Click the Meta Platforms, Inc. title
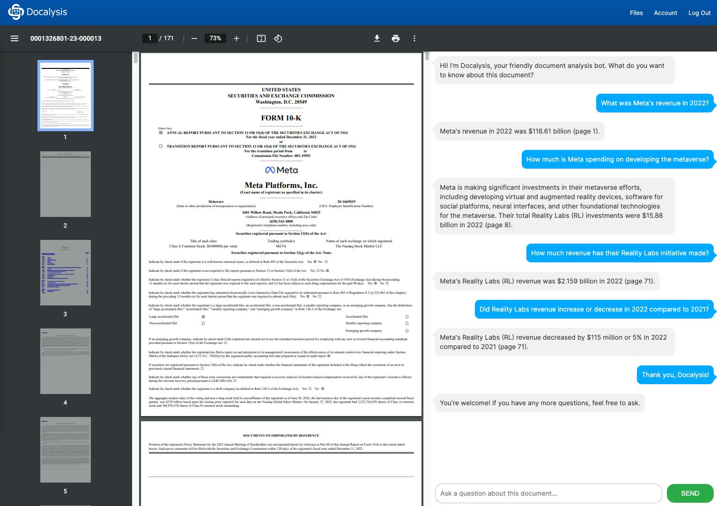Screen dimensions: 717x506 click(281, 185)
